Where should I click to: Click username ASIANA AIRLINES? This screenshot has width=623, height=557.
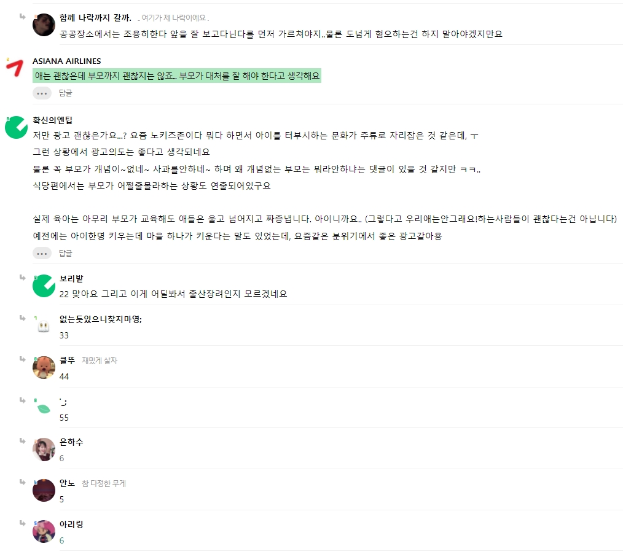67,61
